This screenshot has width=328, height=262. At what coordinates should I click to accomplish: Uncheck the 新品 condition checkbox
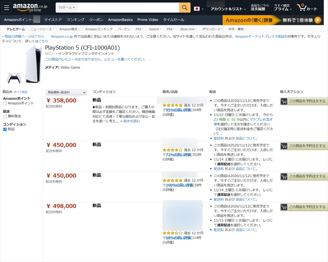[x=5, y=129]
